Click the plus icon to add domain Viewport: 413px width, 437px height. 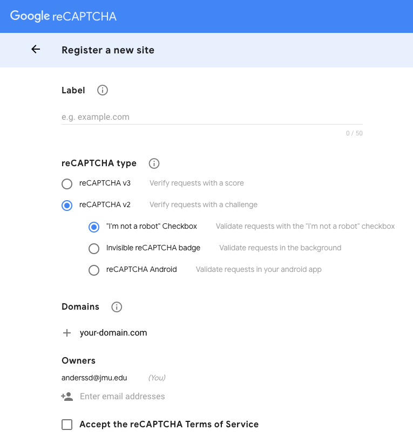67,333
